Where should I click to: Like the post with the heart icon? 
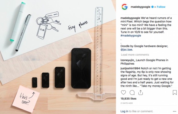click(123, 92)
